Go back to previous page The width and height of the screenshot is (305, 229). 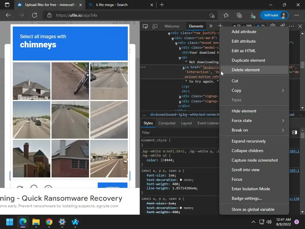coord(8,15)
